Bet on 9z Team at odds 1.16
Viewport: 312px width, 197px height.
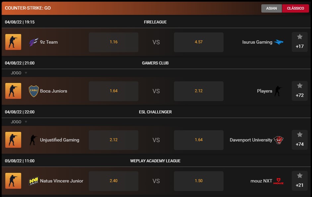[113, 42]
